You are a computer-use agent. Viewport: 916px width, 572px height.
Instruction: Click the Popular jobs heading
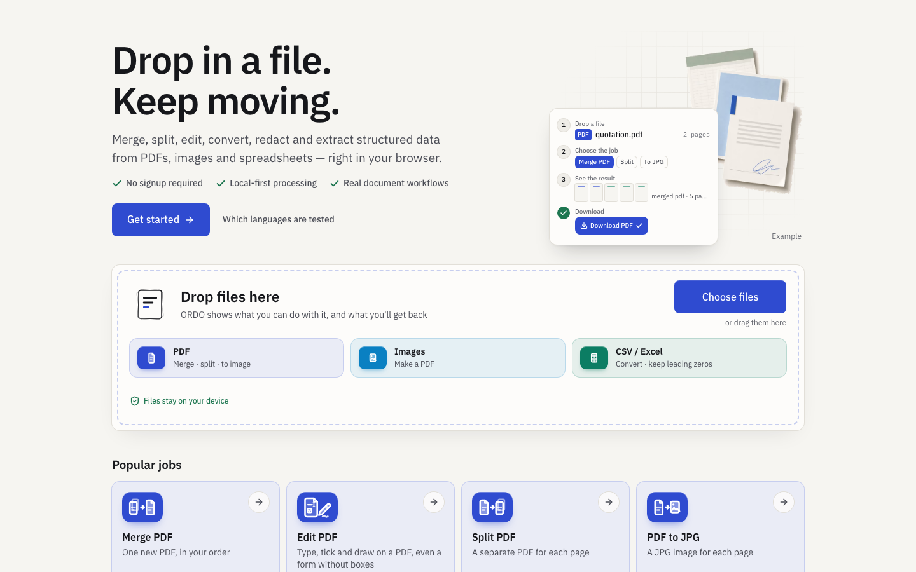[147, 465]
